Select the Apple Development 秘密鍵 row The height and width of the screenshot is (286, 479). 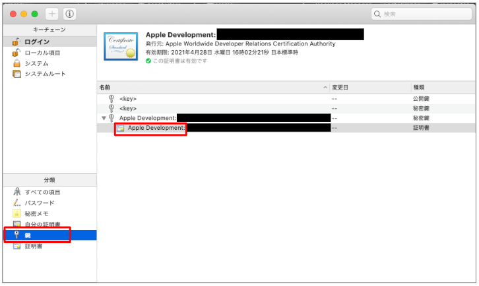click(x=286, y=118)
